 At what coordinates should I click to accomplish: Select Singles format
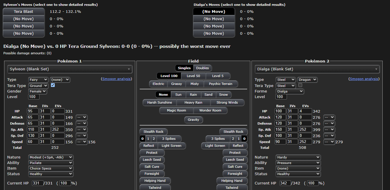184,68
